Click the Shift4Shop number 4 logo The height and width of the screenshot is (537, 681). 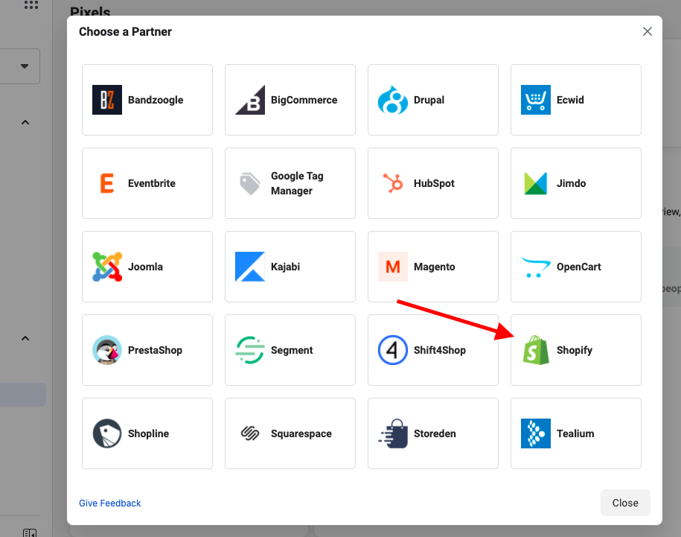393,350
